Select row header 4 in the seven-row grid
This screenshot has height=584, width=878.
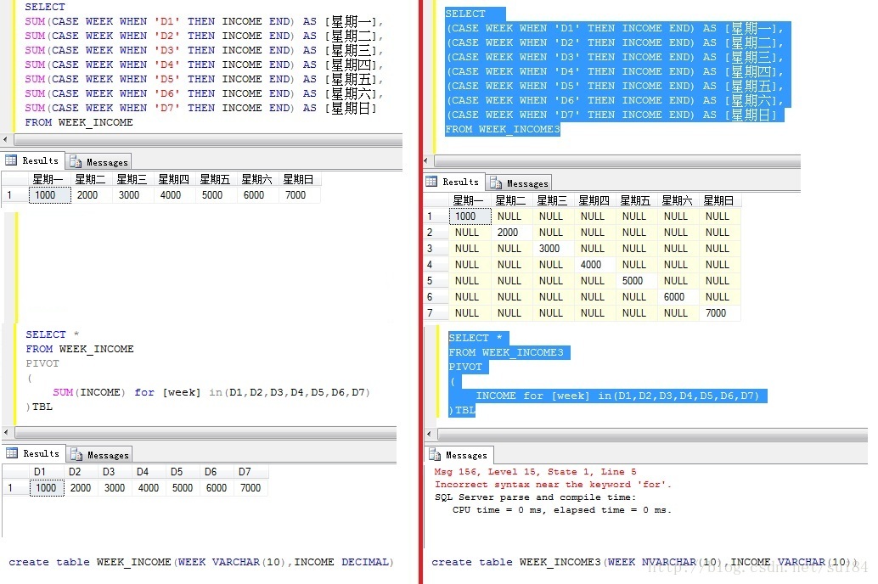[436, 265]
